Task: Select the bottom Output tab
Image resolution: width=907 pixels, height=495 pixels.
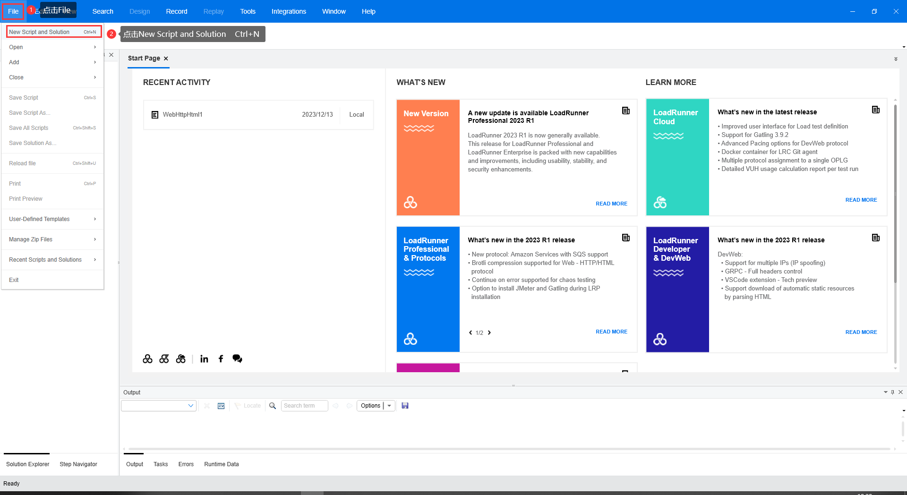Action: (x=135, y=464)
